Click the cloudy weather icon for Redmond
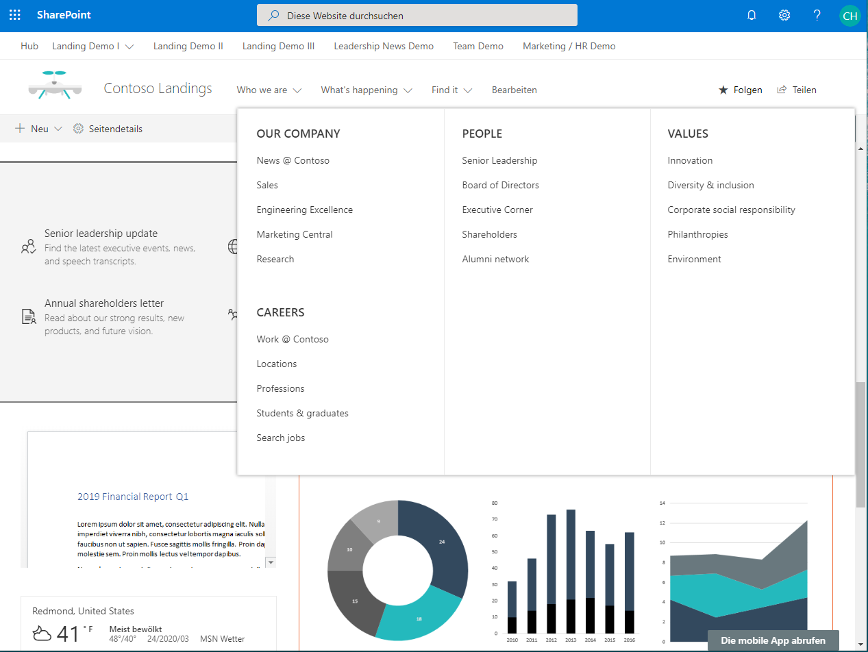The height and width of the screenshot is (652, 868). click(x=42, y=634)
